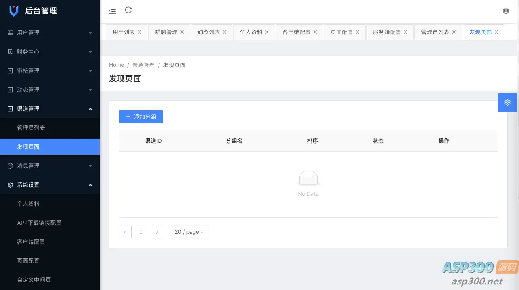Image resolution: width=519 pixels, height=290 pixels.
Task: Click the 状态 column header
Action: 378,141
